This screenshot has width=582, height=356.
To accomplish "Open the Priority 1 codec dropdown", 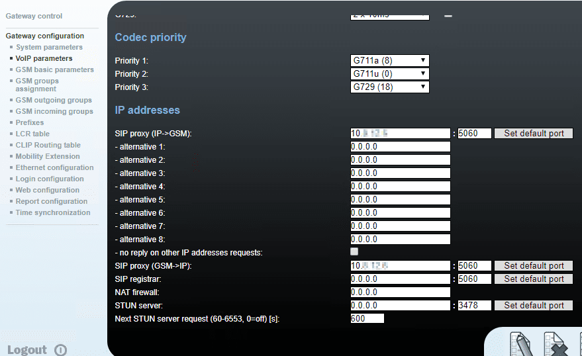I will coord(390,60).
